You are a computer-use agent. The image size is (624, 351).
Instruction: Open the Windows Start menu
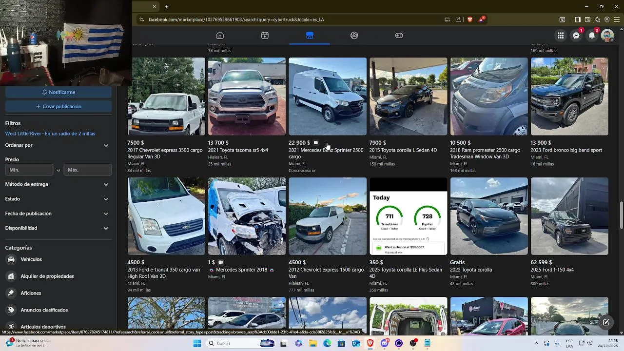(x=197, y=343)
